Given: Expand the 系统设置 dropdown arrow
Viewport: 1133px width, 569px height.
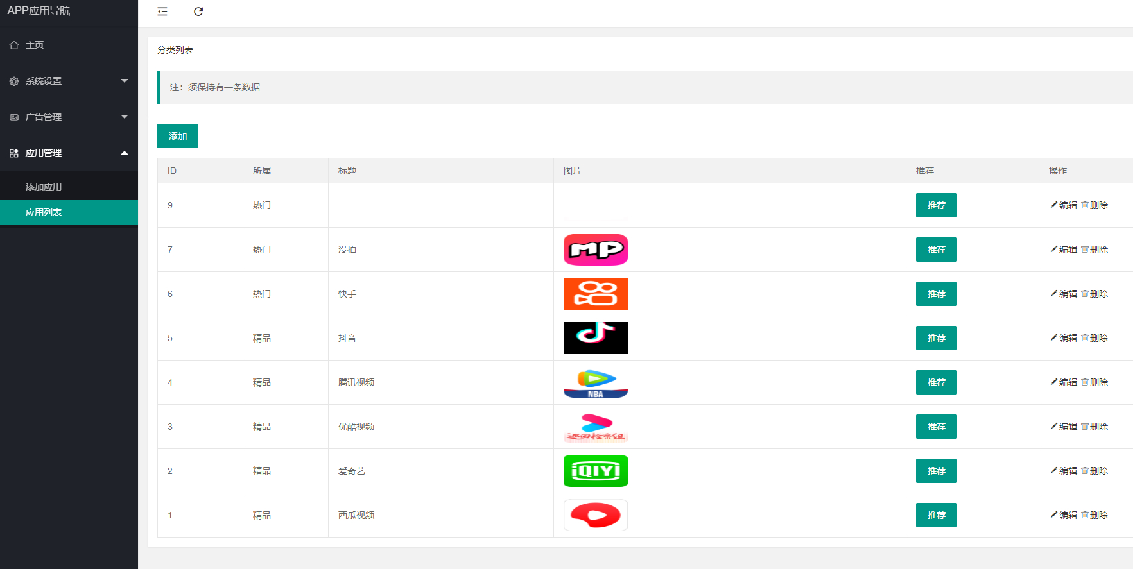Looking at the screenshot, I should tap(125, 81).
